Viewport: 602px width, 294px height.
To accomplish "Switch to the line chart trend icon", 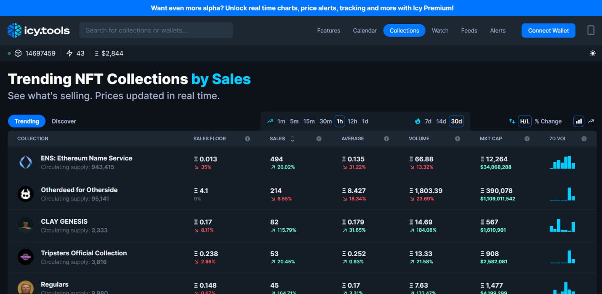I will point(592,121).
